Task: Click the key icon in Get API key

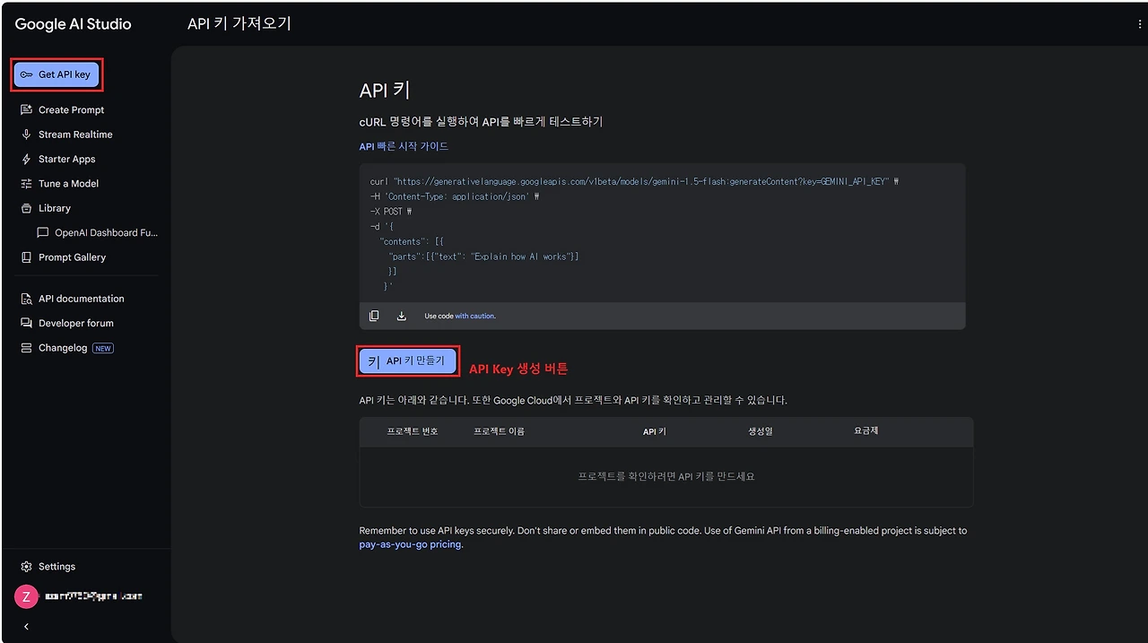Action: [26, 74]
